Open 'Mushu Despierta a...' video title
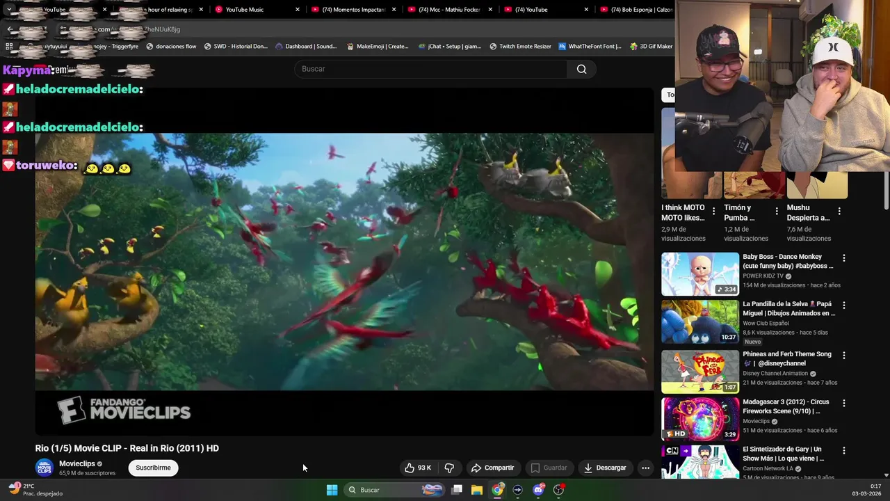The height and width of the screenshot is (501, 890). pos(808,213)
